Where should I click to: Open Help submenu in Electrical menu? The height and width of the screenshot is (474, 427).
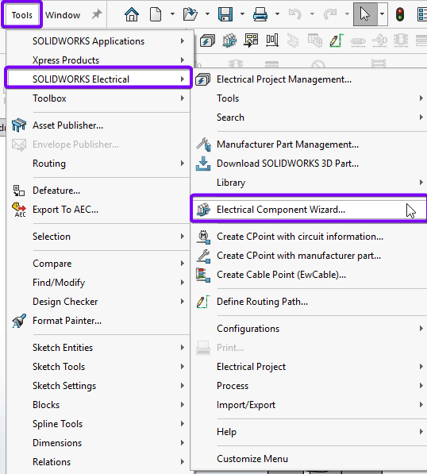point(309,432)
